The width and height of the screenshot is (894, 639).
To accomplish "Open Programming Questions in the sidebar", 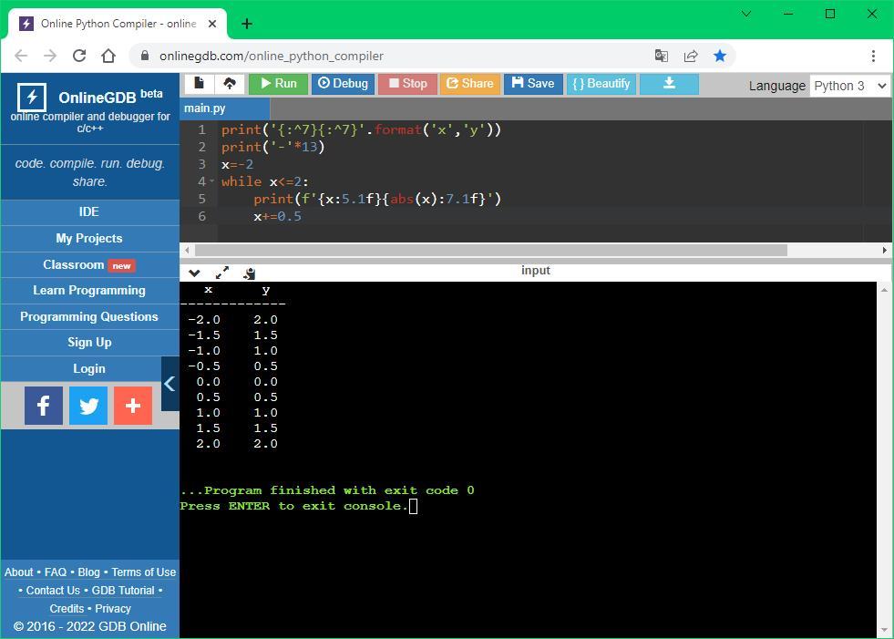I will pos(89,316).
